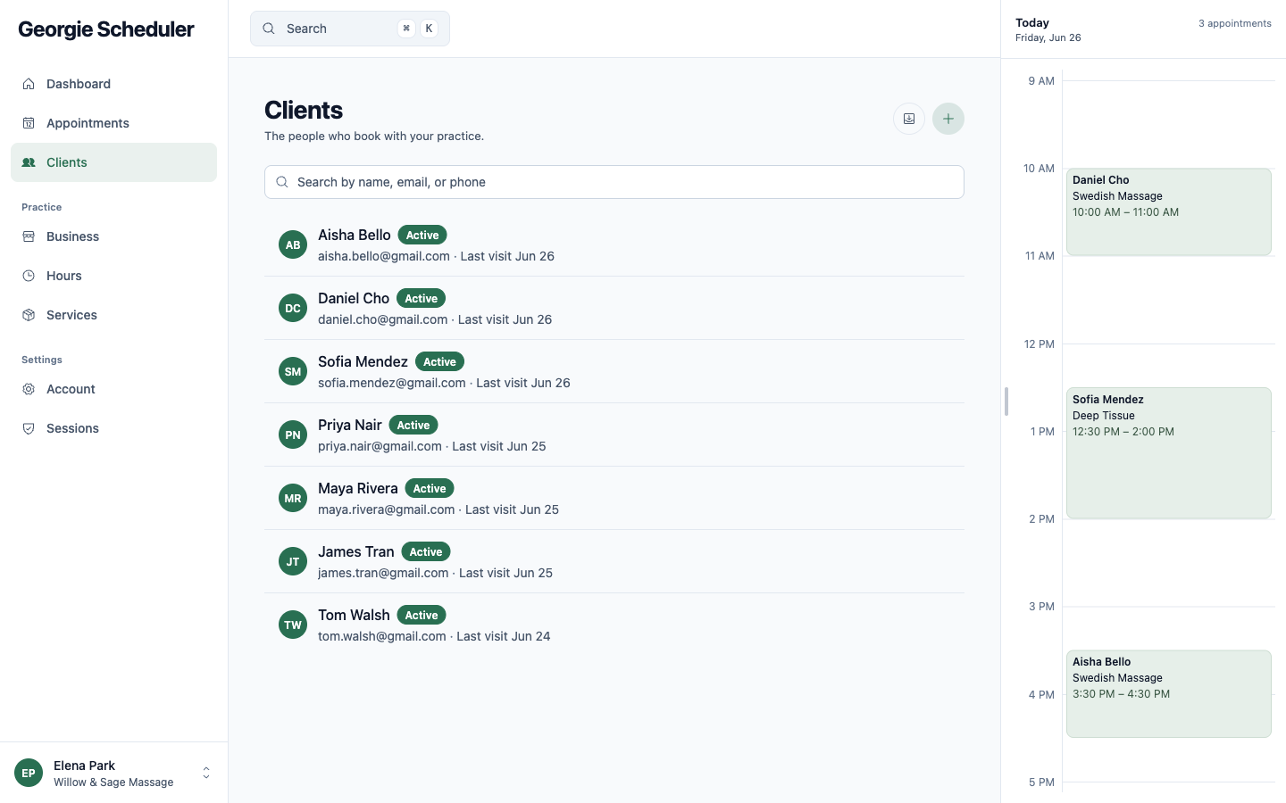Click the JT avatar for James Tran

pyautogui.click(x=293, y=561)
